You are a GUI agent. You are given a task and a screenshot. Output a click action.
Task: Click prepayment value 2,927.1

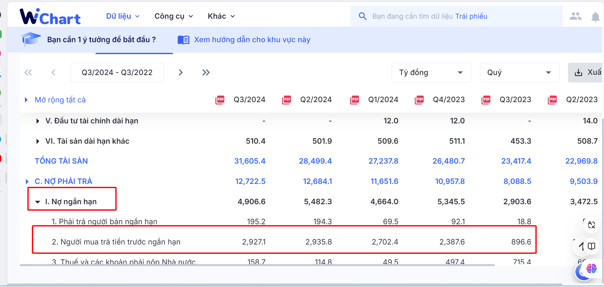254,242
